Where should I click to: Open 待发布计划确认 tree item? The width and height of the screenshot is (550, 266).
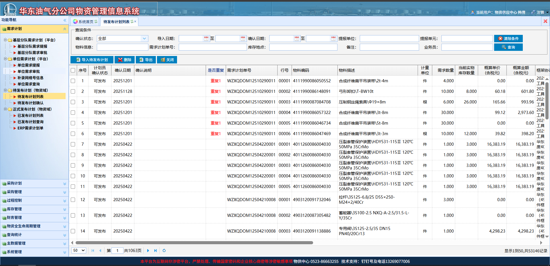click(30, 103)
